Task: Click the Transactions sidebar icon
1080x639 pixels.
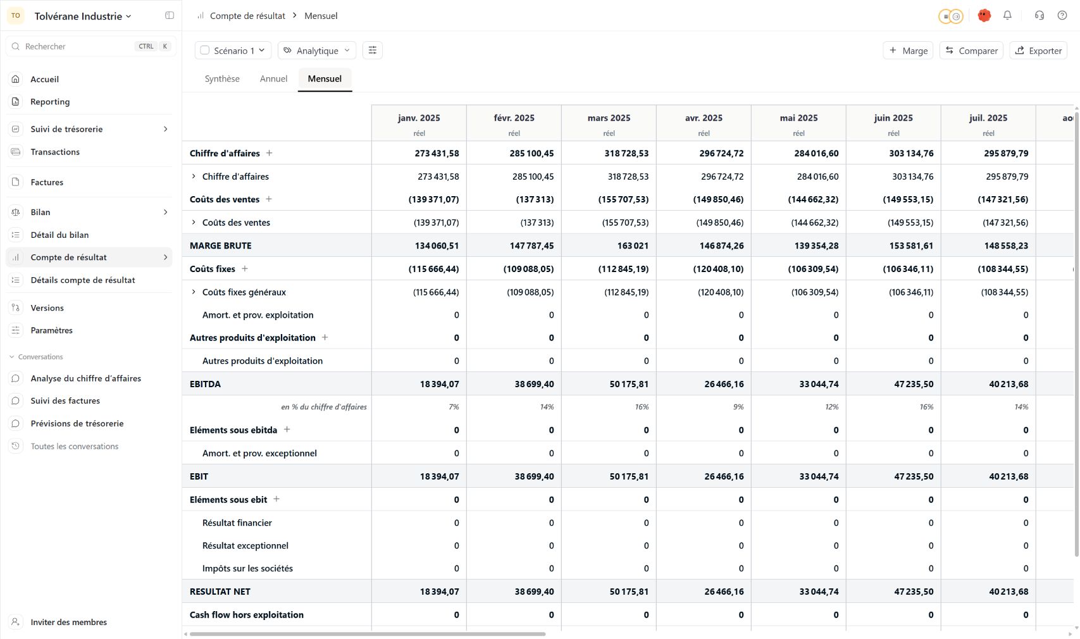Action: pyautogui.click(x=16, y=152)
